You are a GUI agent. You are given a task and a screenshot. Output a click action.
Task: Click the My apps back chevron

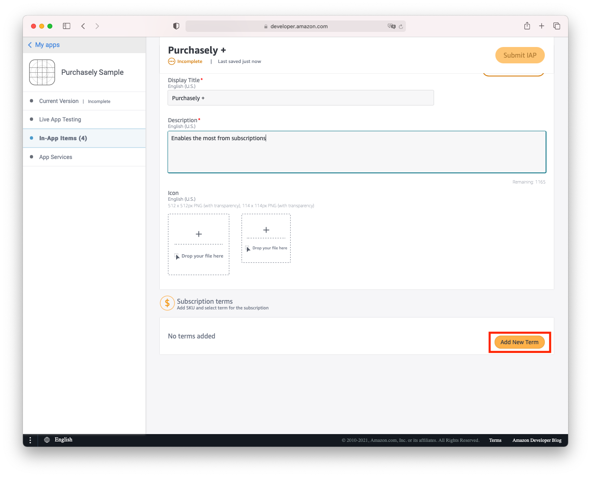point(30,45)
